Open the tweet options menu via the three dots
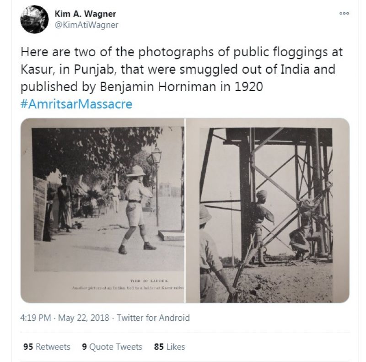Viewport: 366px width, 362px height. (x=343, y=14)
